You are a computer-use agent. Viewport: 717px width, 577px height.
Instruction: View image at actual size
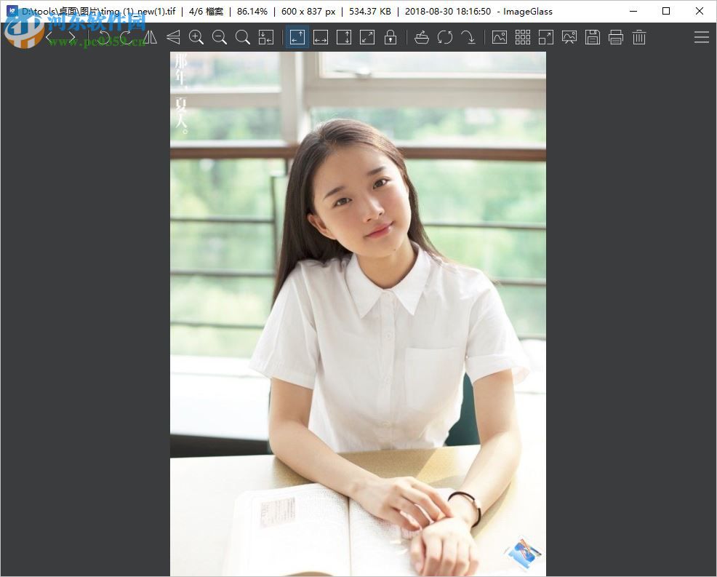243,37
